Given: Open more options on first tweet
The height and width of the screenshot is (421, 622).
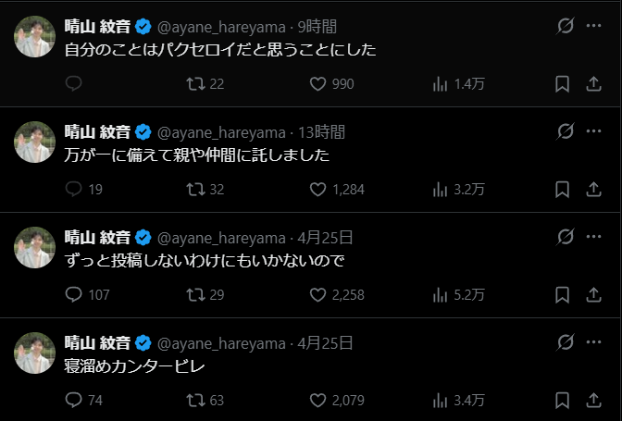Looking at the screenshot, I should [593, 26].
